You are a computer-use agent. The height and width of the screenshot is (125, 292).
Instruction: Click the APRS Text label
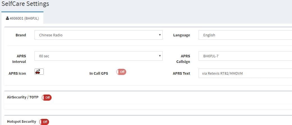click(x=181, y=73)
